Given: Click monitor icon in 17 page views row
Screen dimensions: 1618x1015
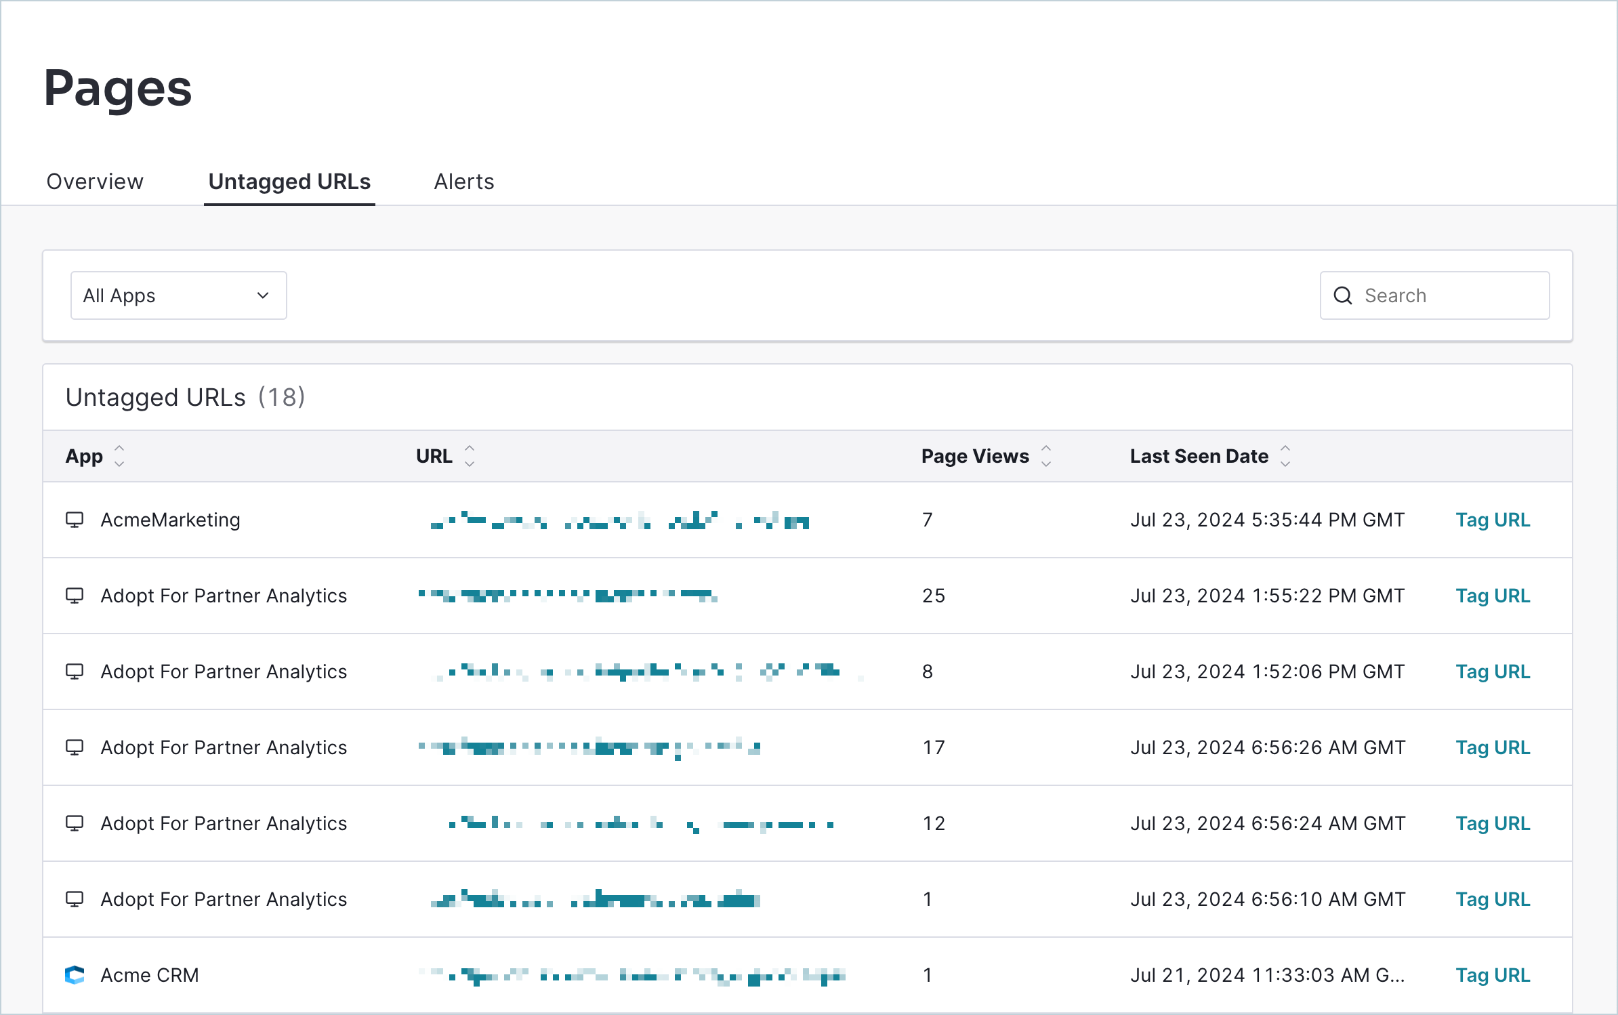Looking at the screenshot, I should tap(75, 747).
